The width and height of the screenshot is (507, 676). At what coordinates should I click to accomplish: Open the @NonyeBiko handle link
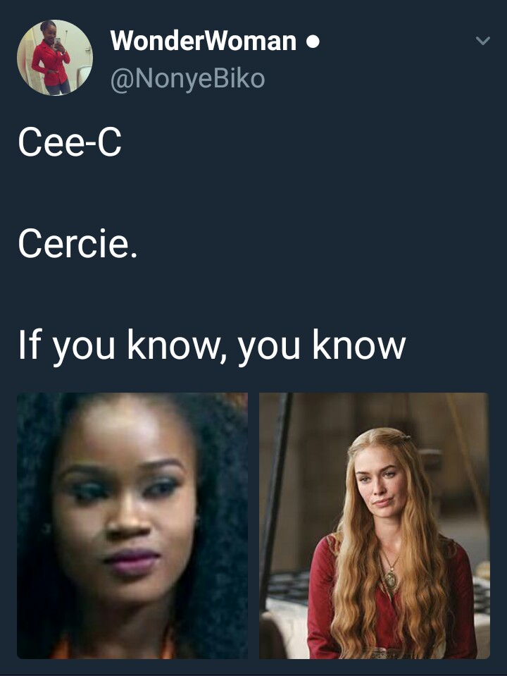(187, 78)
